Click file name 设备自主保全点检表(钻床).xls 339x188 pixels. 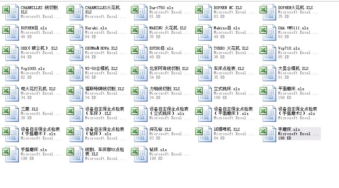(x=105, y=131)
